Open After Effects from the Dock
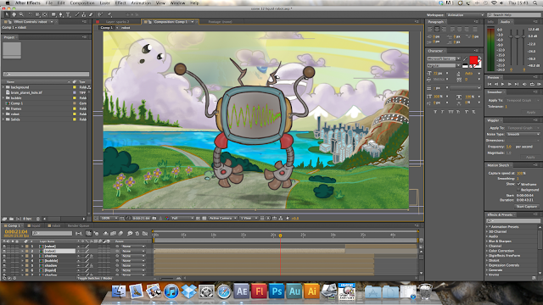 (x=241, y=291)
